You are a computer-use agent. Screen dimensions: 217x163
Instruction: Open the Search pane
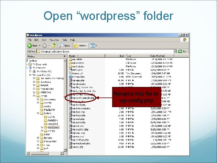[65, 46]
